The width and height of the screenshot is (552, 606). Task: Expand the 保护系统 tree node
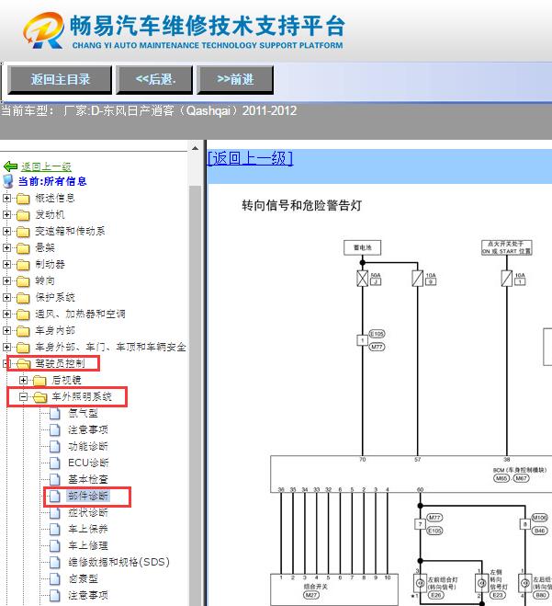6,298
